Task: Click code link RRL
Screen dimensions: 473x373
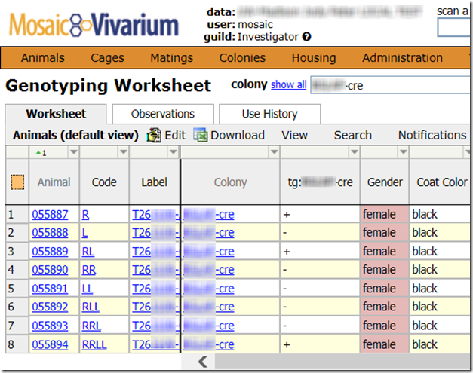Action: pyautogui.click(x=92, y=326)
